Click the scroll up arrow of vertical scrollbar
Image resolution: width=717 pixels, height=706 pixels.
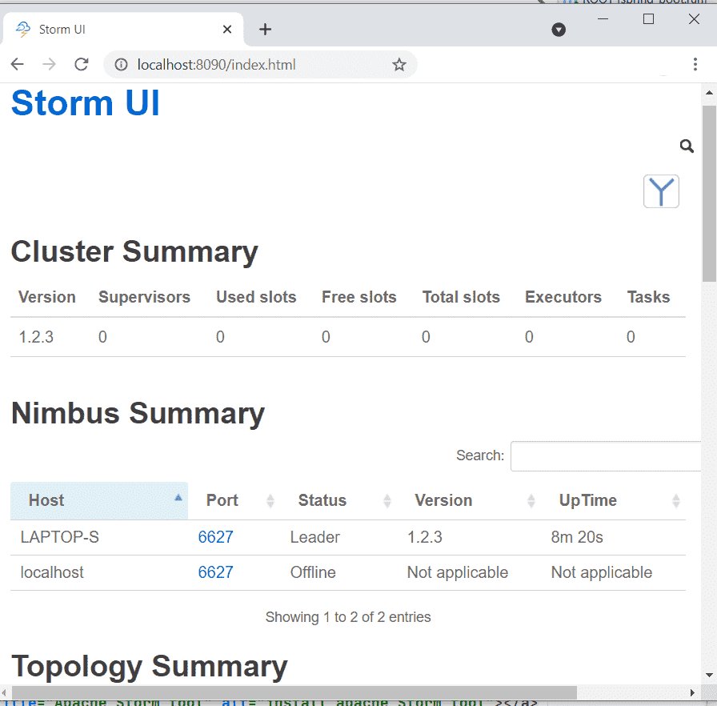click(x=709, y=93)
